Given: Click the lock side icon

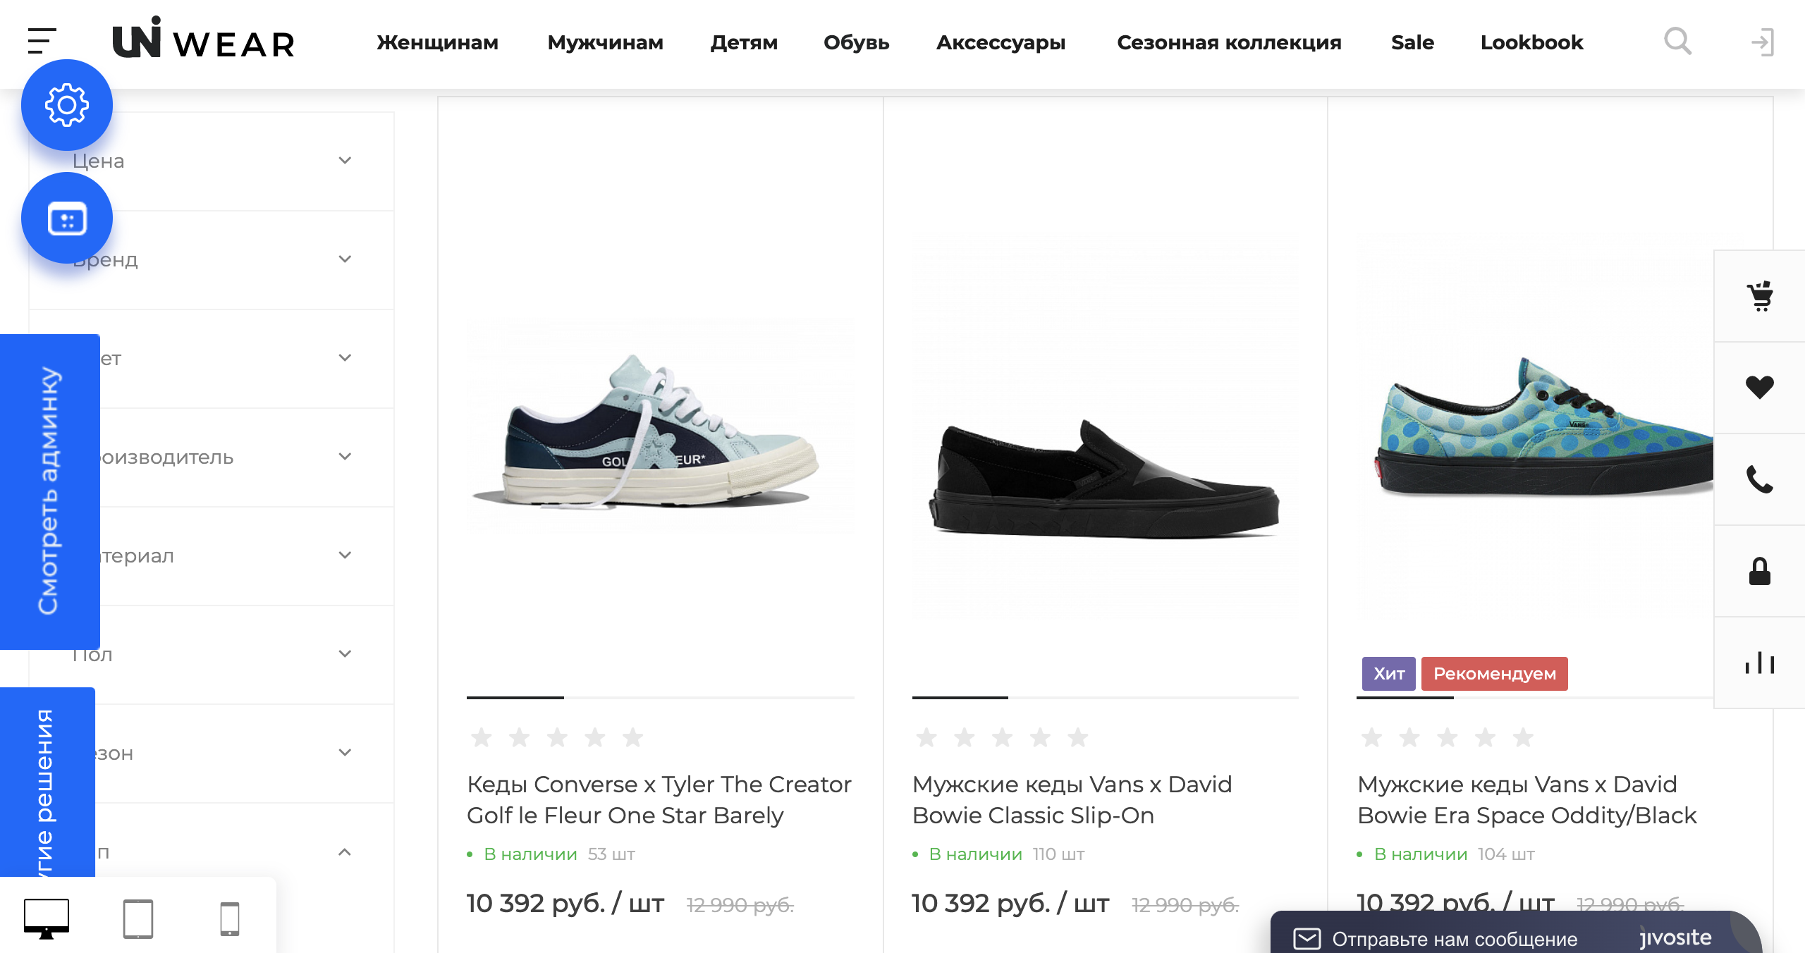Looking at the screenshot, I should (x=1760, y=571).
